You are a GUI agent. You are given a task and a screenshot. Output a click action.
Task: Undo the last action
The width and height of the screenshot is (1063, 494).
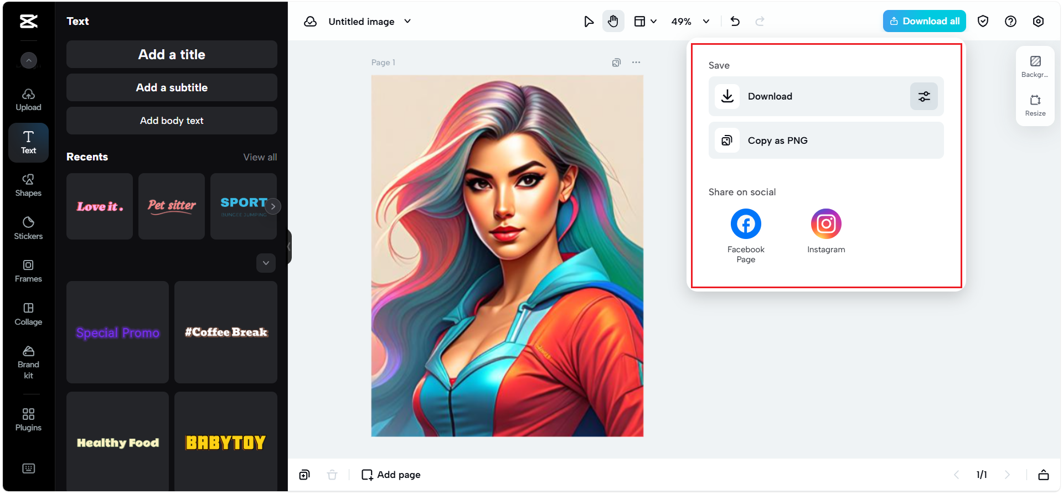coord(735,21)
